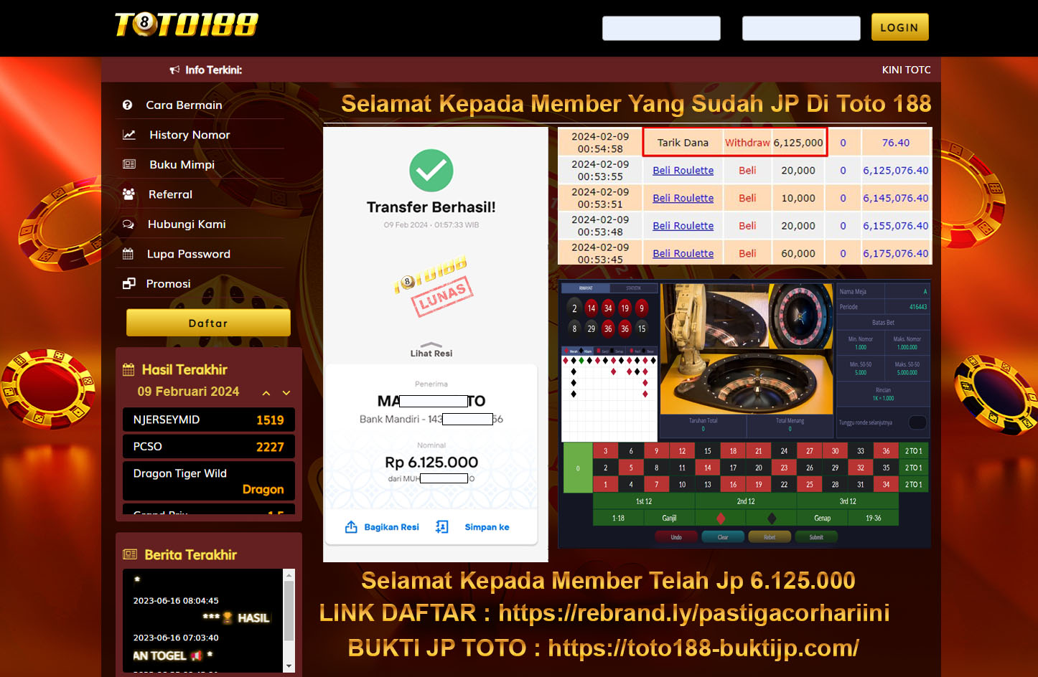Focus the password input field

click(x=801, y=28)
